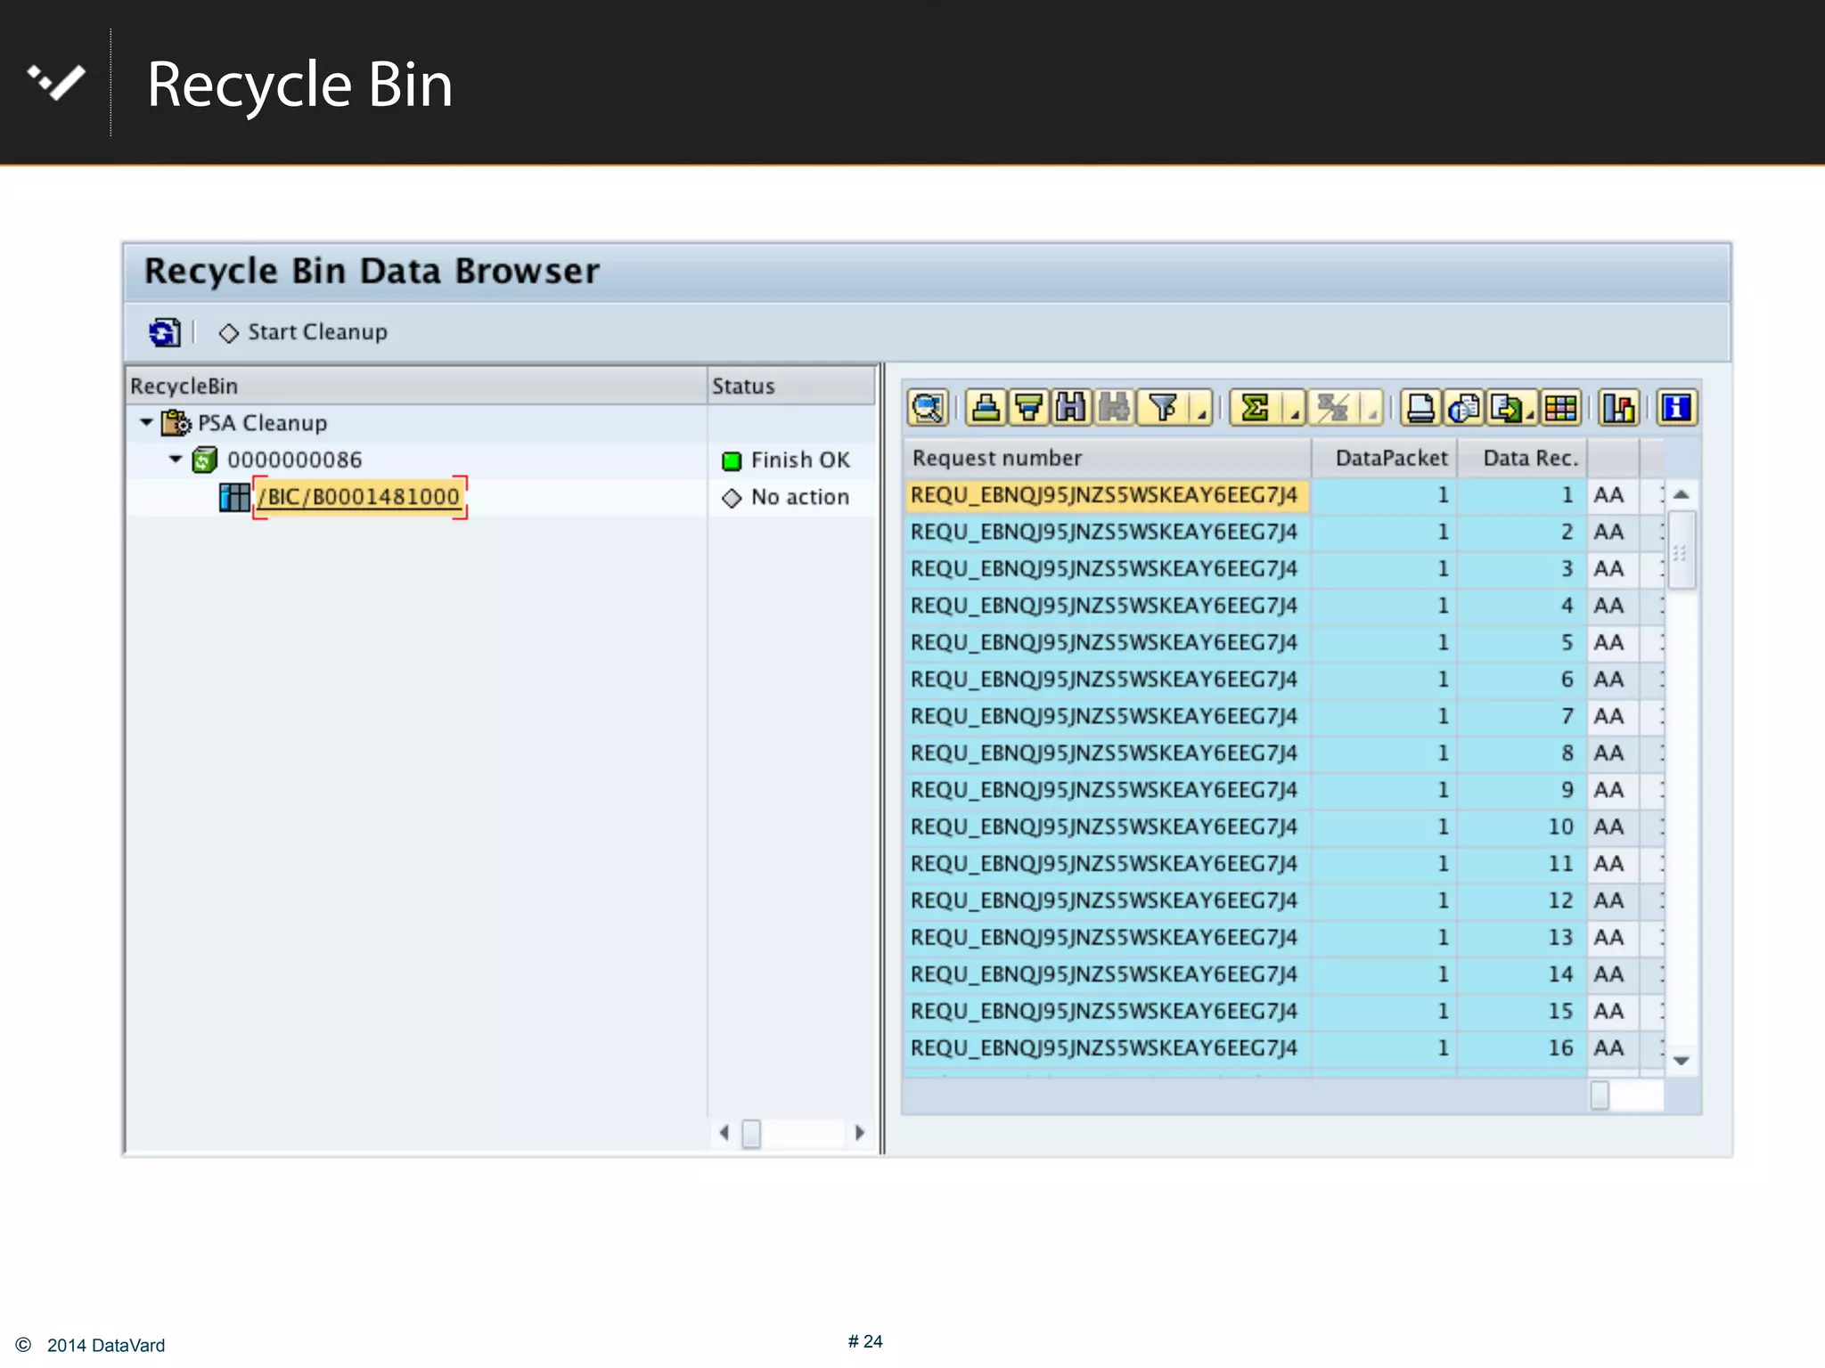Click the grid's vertical scroll up arrow
The image size is (1825, 1368).
pos(1682,494)
